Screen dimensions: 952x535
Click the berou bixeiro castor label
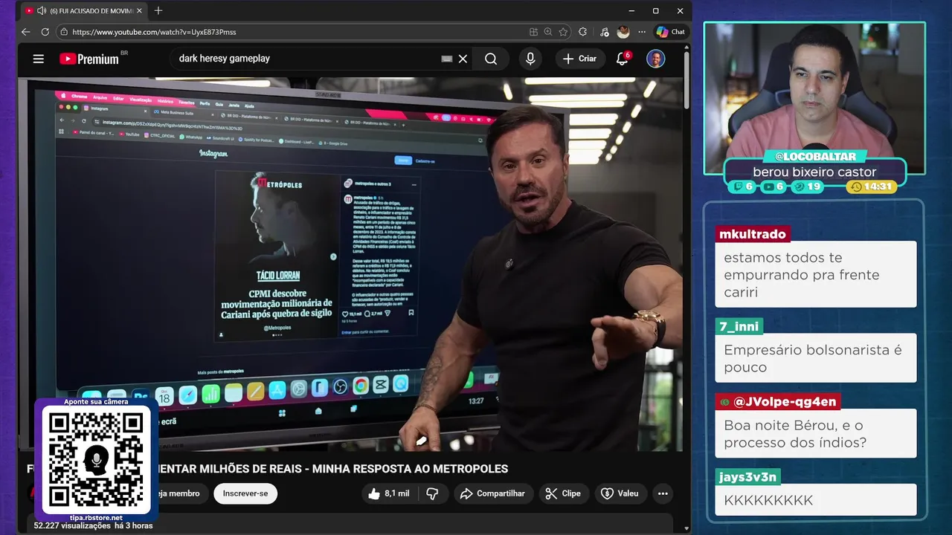pos(814,172)
